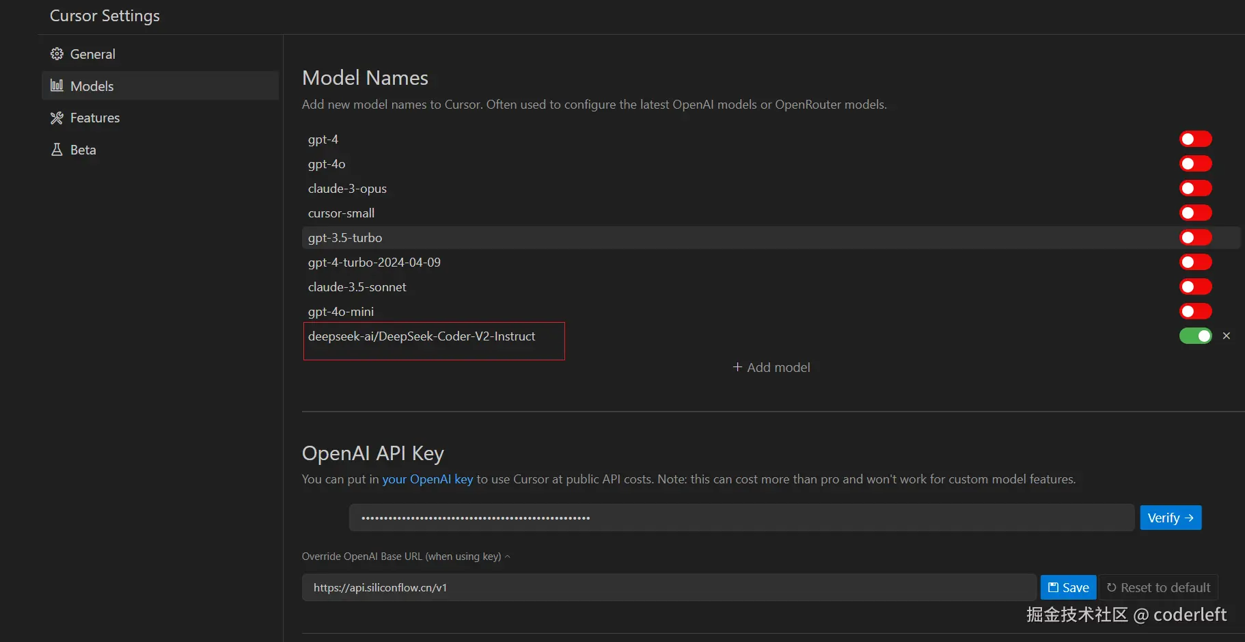This screenshot has width=1245, height=642.
Task: Switch to the Beta settings tab
Action: click(83, 150)
